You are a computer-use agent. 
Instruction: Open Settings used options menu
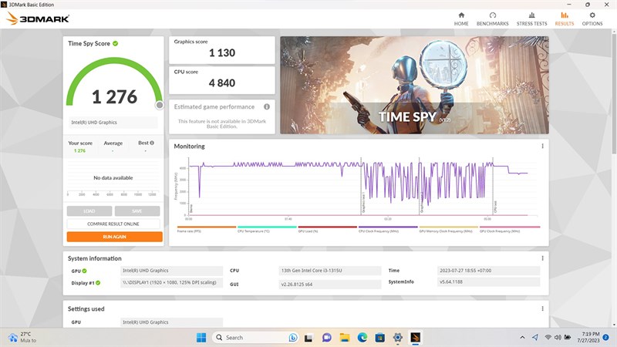click(x=542, y=309)
